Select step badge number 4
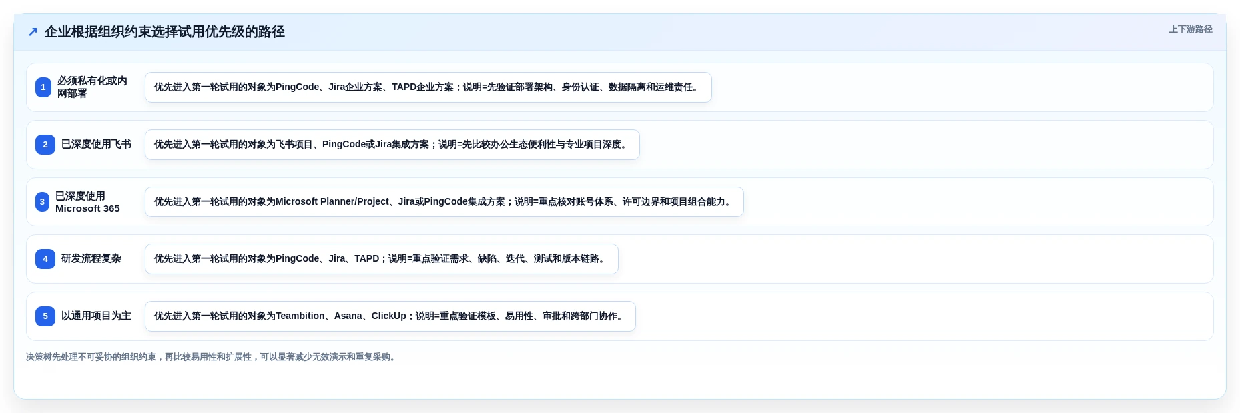This screenshot has width=1240, height=413. point(45,259)
